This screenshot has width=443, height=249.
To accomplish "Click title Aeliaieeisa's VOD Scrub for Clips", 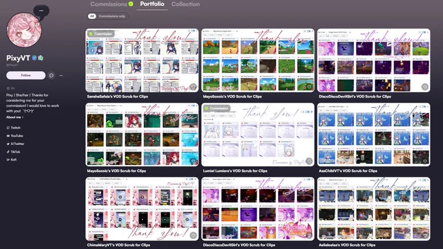I will click(347, 245).
